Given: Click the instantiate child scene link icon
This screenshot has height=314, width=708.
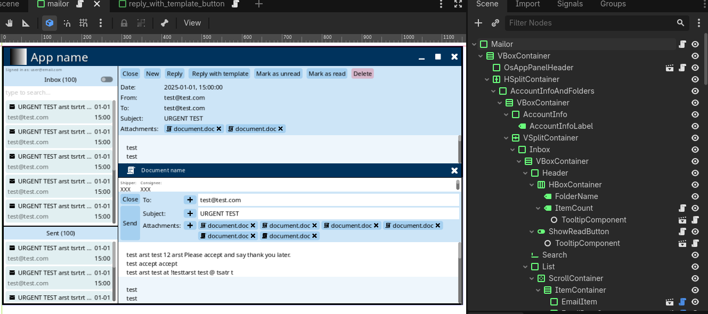Looking at the screenshot, I should [x=495, y=23].
